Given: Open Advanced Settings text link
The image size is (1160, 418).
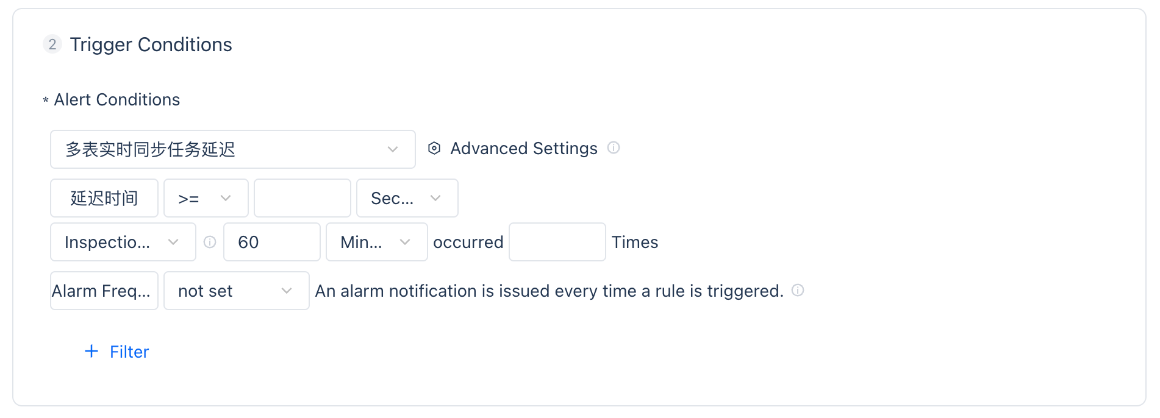Looking at the screenshot, I should pos(523,149).
